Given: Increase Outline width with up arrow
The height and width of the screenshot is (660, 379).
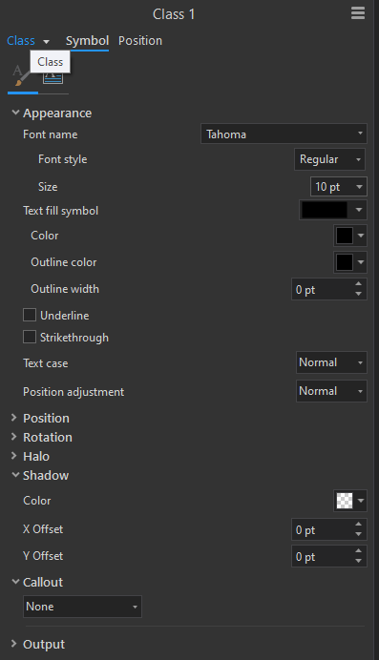Looking at the screenshot, I should pyautogui.click(x=358, y=284).
